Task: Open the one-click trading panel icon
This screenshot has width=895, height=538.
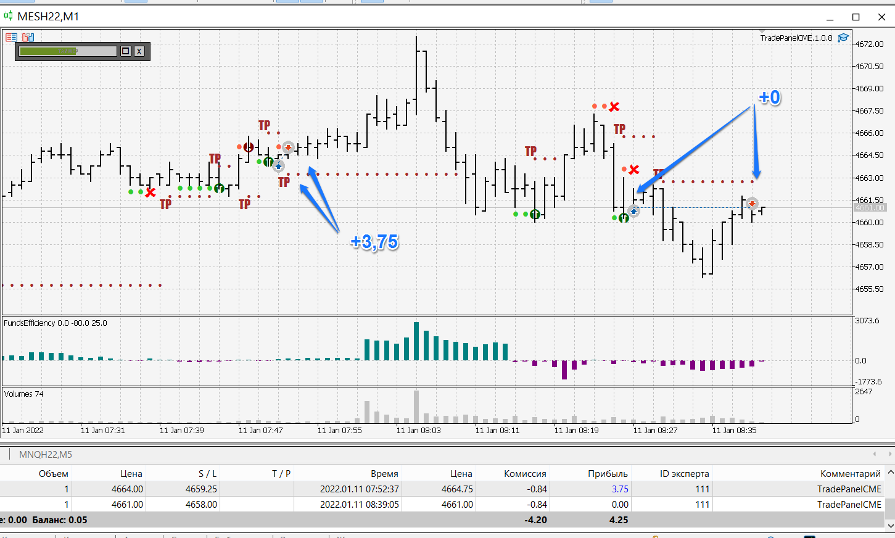Action: 11,38
